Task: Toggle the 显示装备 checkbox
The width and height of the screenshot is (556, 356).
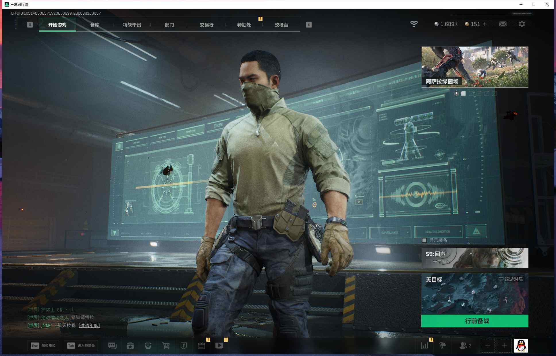Action: coord(424,240)
